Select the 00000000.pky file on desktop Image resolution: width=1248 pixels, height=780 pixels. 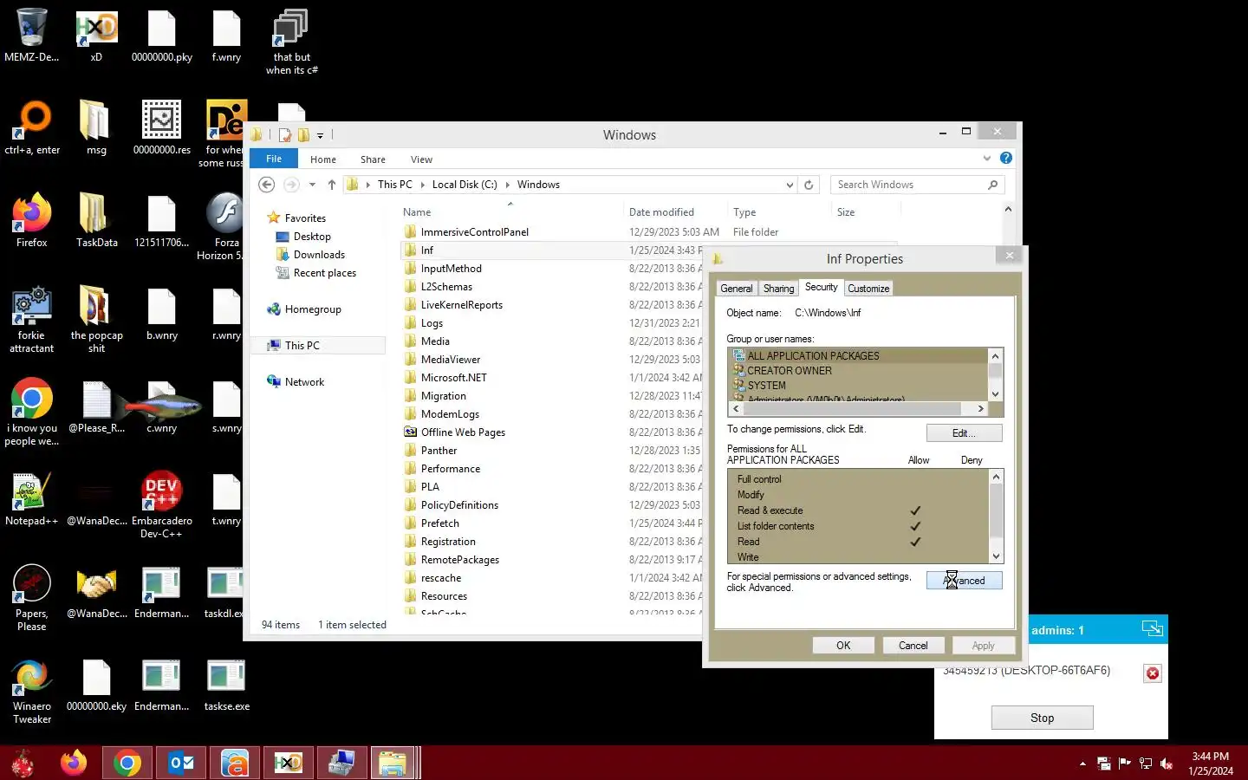tap(161, 36)
